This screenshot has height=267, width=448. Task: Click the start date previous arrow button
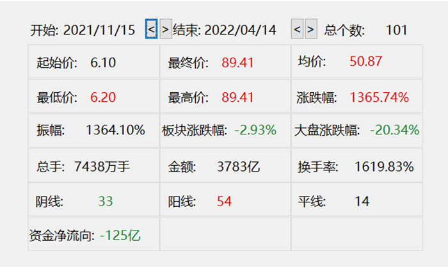coord(151,29)
